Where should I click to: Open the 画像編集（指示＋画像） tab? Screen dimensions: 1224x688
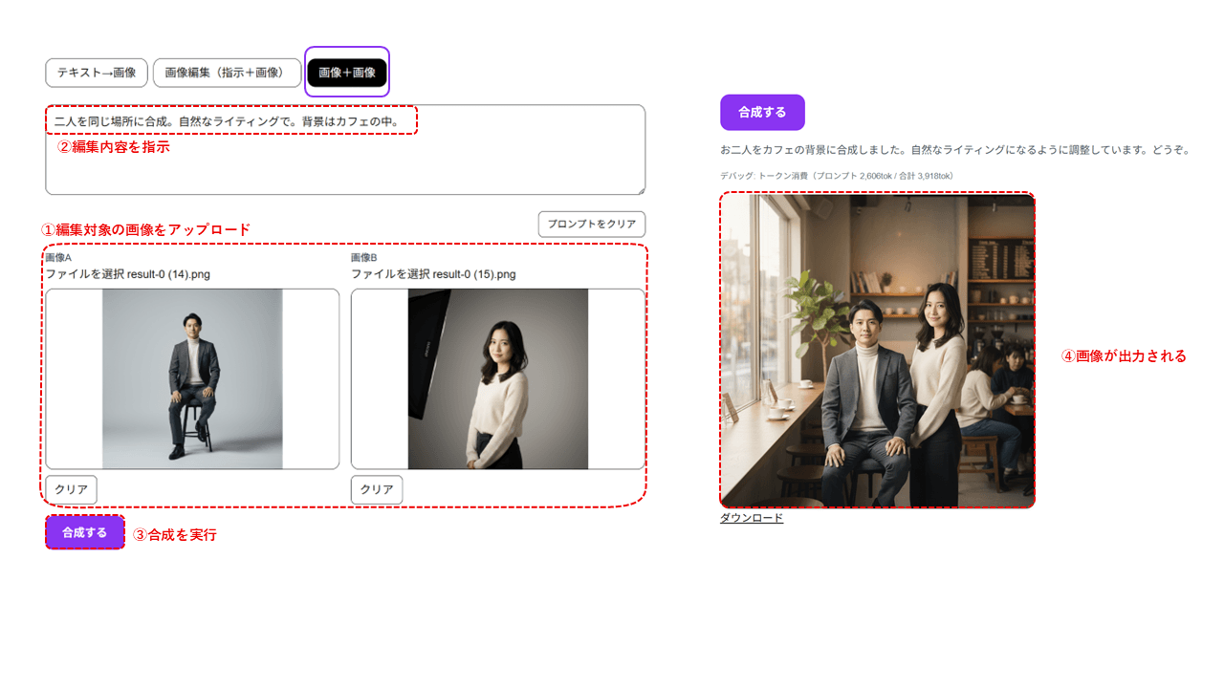227,73
